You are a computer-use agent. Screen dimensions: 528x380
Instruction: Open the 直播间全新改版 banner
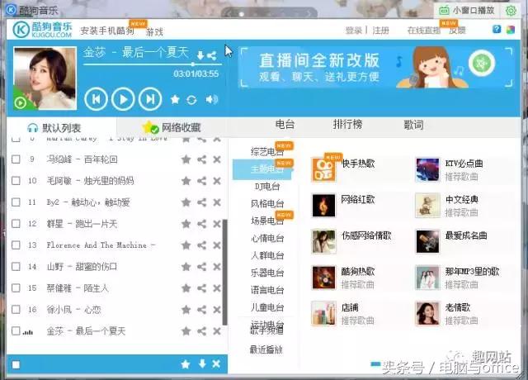click(x=375, y=67)
